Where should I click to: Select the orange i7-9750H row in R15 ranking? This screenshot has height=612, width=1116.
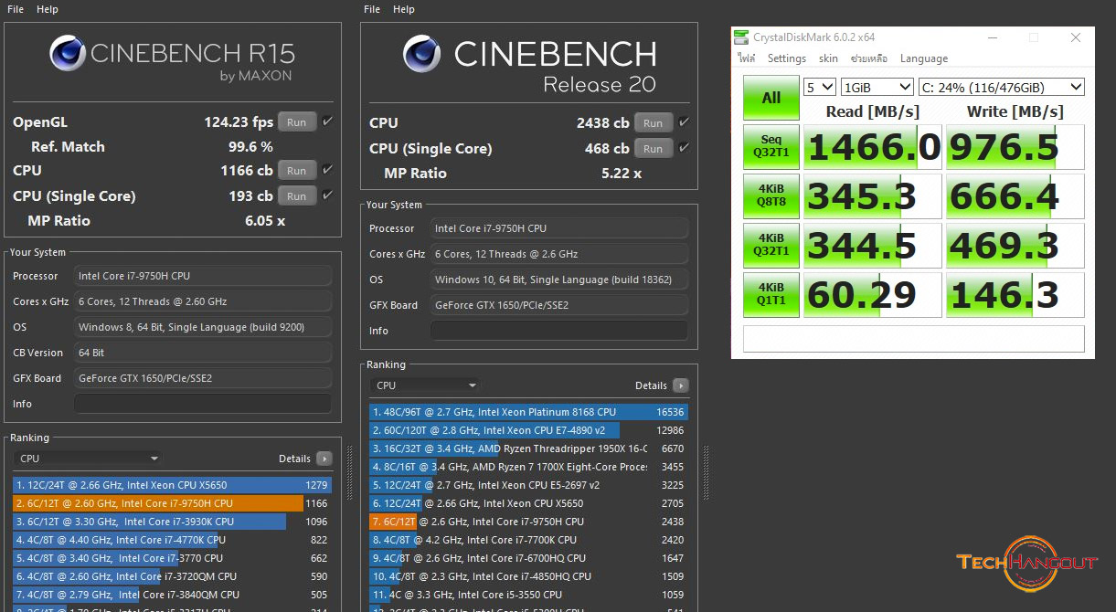point(172,503)
